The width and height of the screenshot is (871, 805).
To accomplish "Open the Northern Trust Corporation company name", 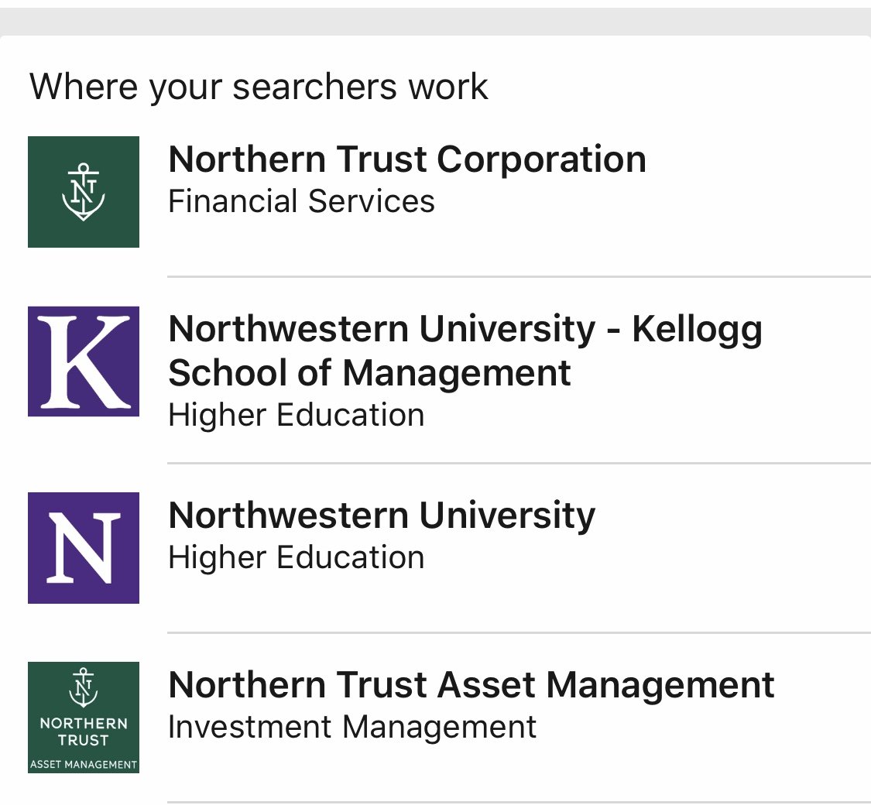I will 406,159.
